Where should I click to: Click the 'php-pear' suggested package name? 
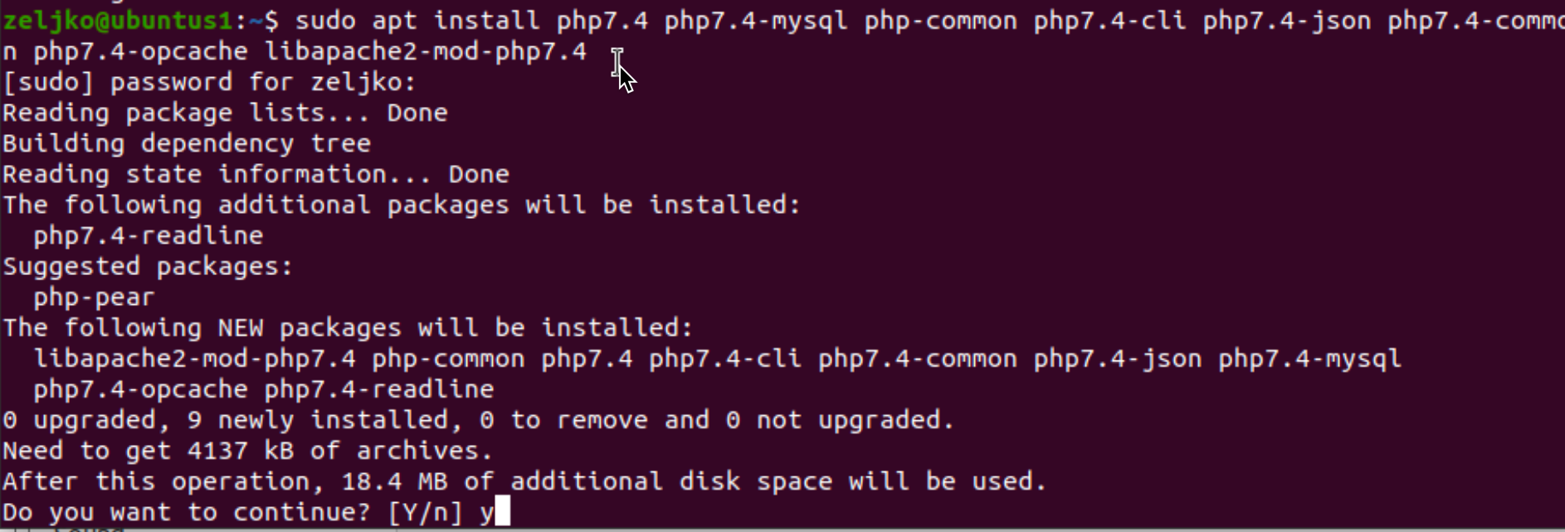pyautogui.click(x=94, y=297)
